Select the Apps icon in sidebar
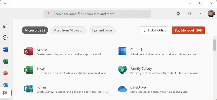 pos(5,93)
